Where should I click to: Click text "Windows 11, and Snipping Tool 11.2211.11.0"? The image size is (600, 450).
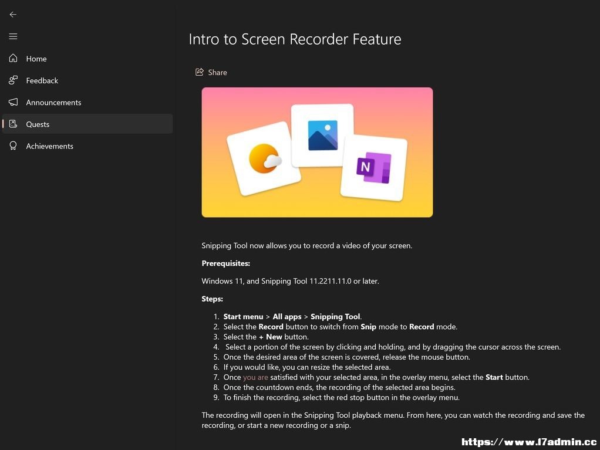pyautogui.click(x=277, y=281)
